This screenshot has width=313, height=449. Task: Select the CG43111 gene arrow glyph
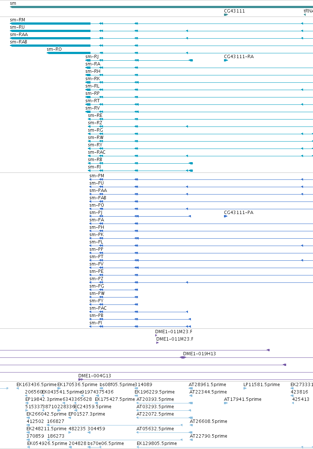[x=226, y=15]
